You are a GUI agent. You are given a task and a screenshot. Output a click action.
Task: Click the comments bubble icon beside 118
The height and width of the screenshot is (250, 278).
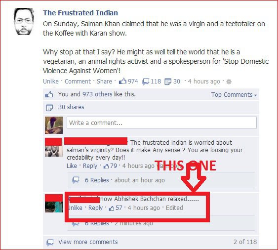146,82
